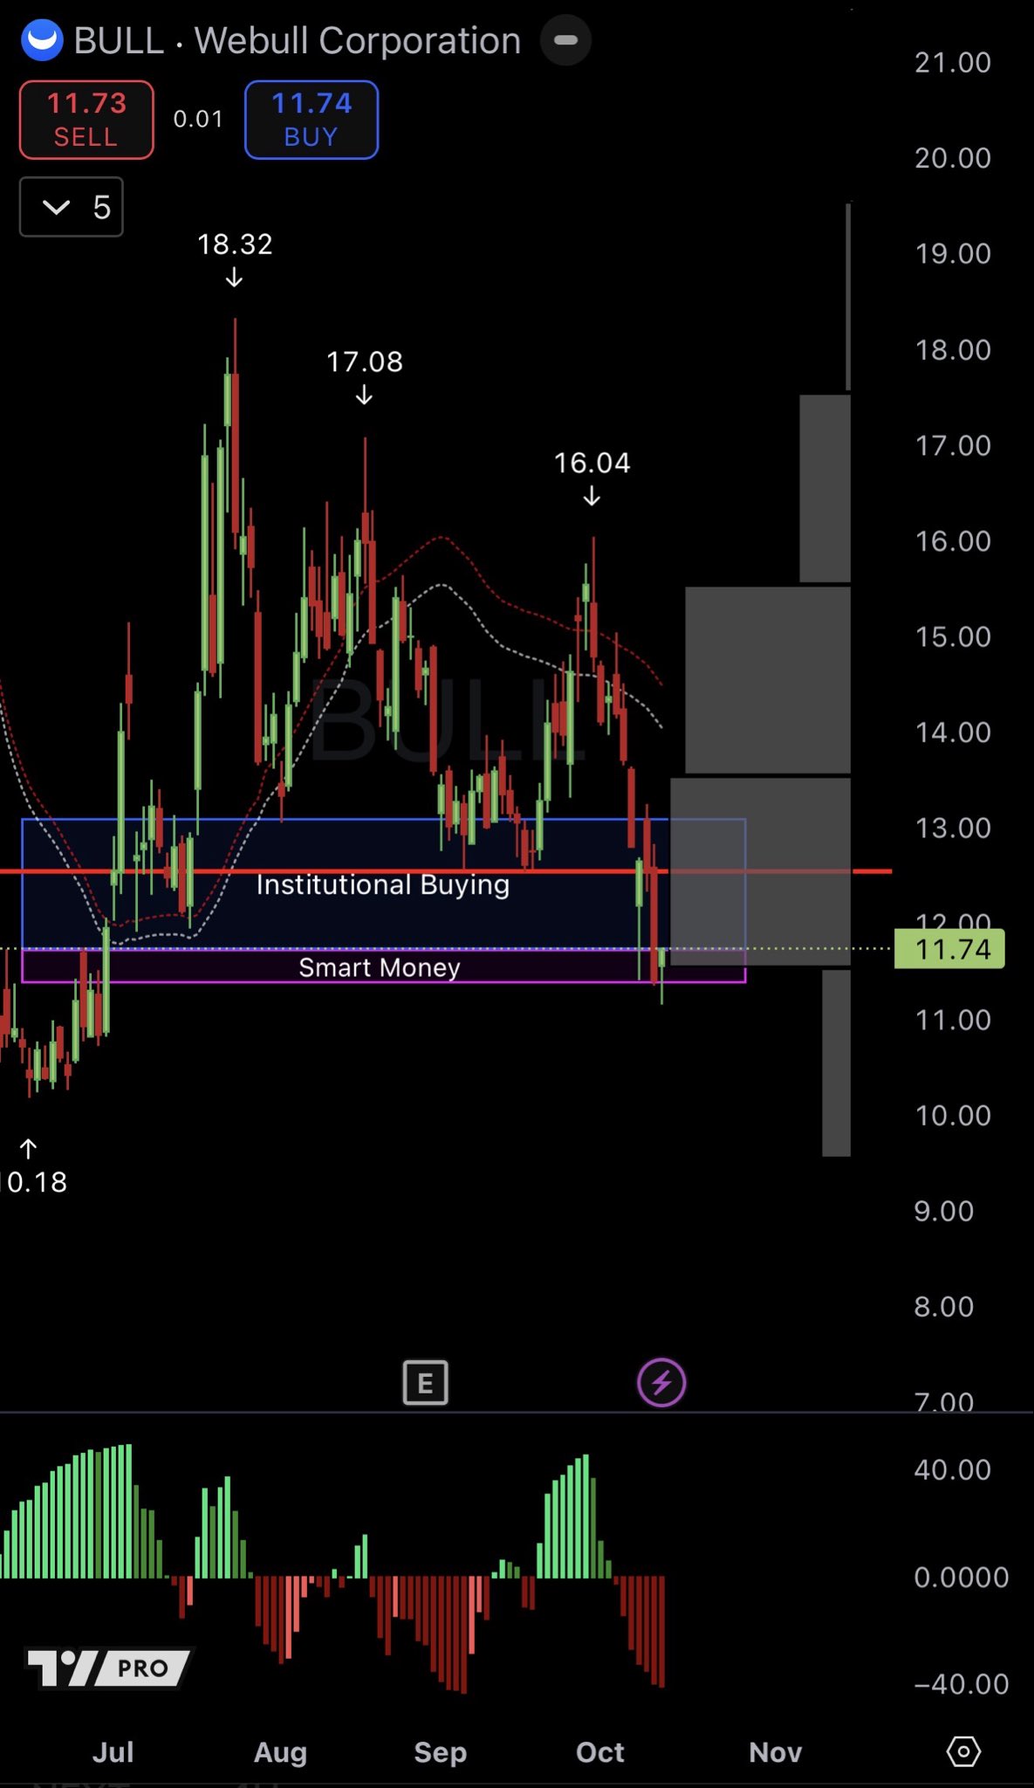Screen dimensions: 1034x1788
Task: Tap the 21.00 price scale label
Action: (x=953, y=63)
